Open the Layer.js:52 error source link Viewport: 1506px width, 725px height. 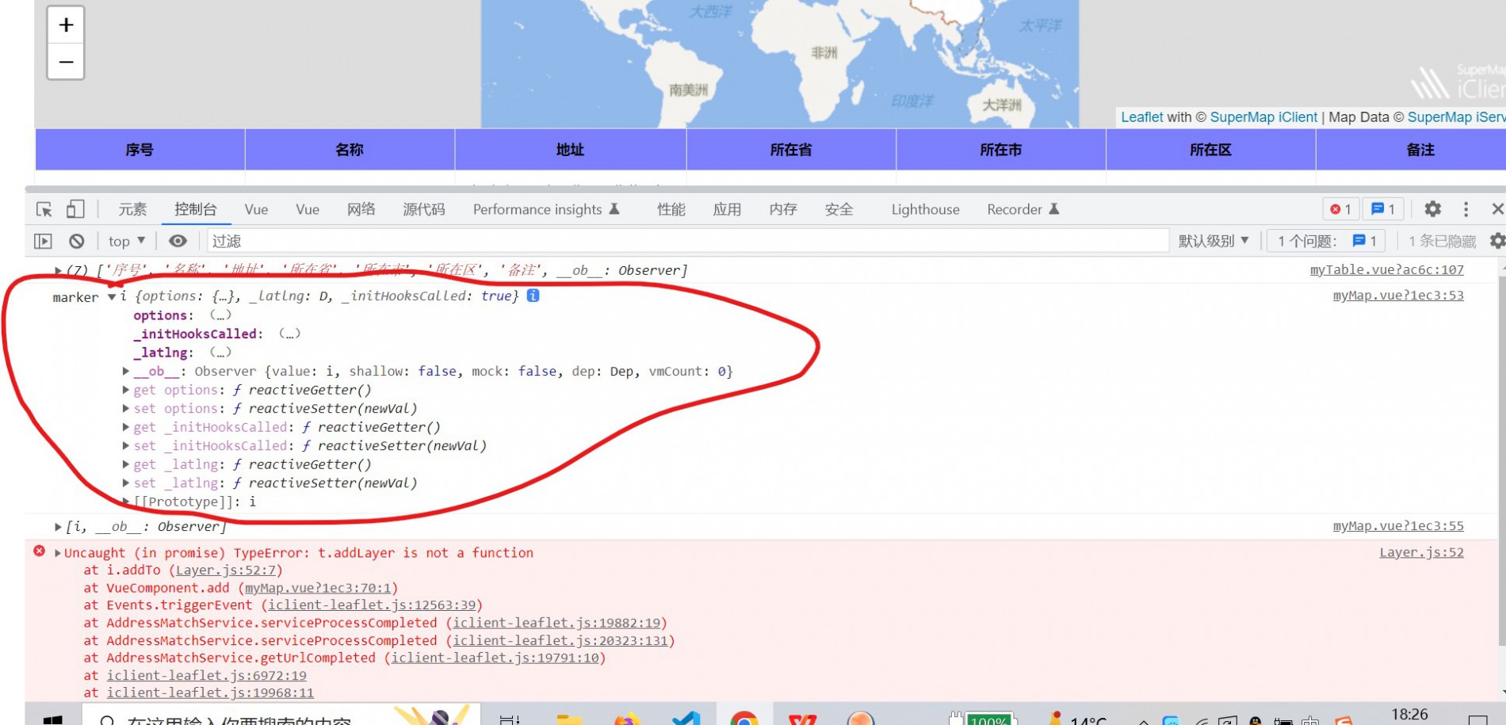(1421, 552)
